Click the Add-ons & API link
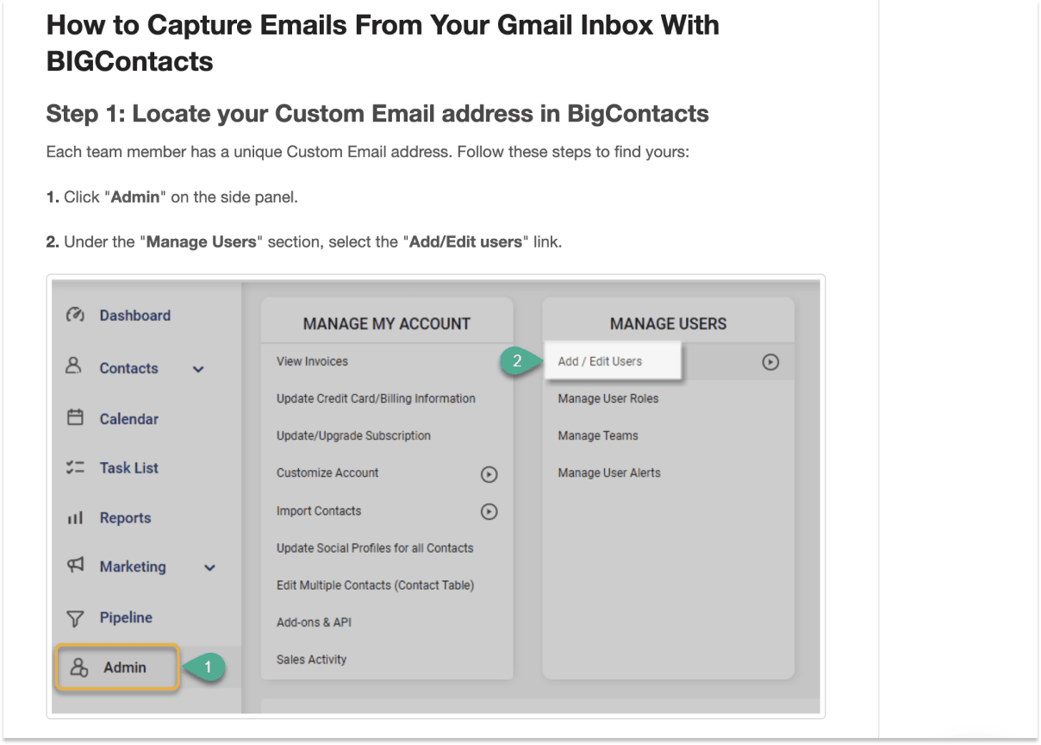1041x745 pixels. tap(314, 622)
